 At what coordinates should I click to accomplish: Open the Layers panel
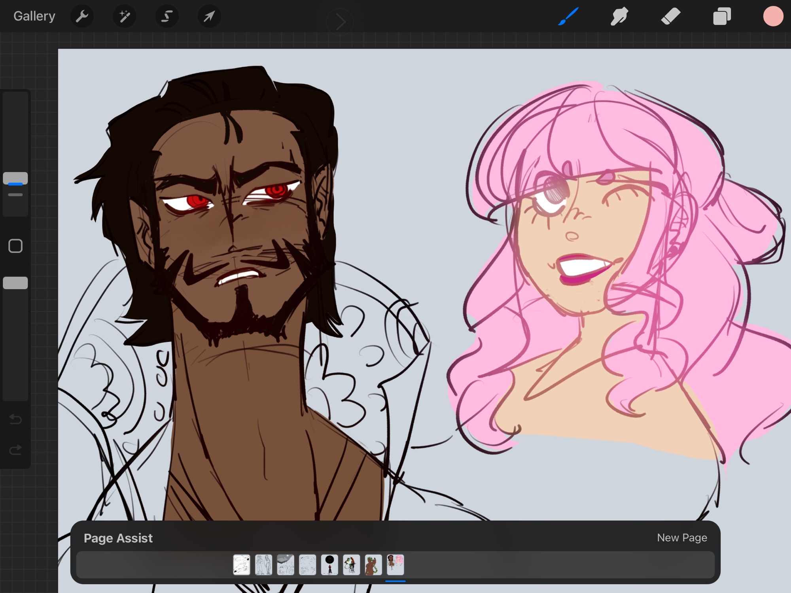[x=722, y=17]
